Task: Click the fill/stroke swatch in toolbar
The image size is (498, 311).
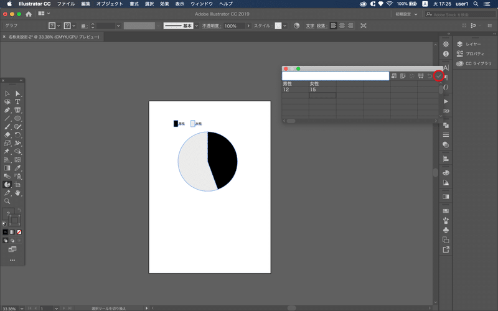Action: (x=11, y=216)
